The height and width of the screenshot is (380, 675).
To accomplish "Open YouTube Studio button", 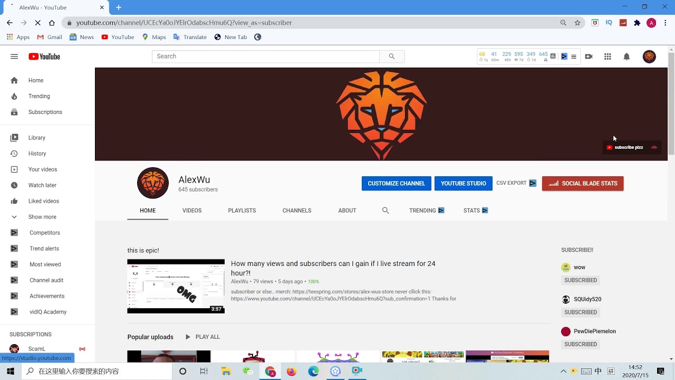I will coord(463,184).
